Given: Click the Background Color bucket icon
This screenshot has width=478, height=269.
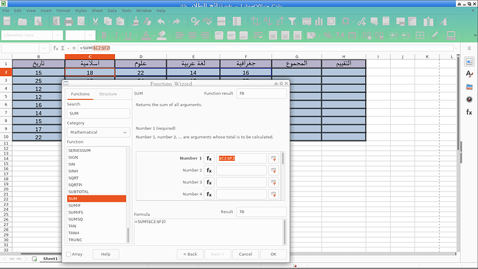Looking at the screenshot, I should [161, 35].
